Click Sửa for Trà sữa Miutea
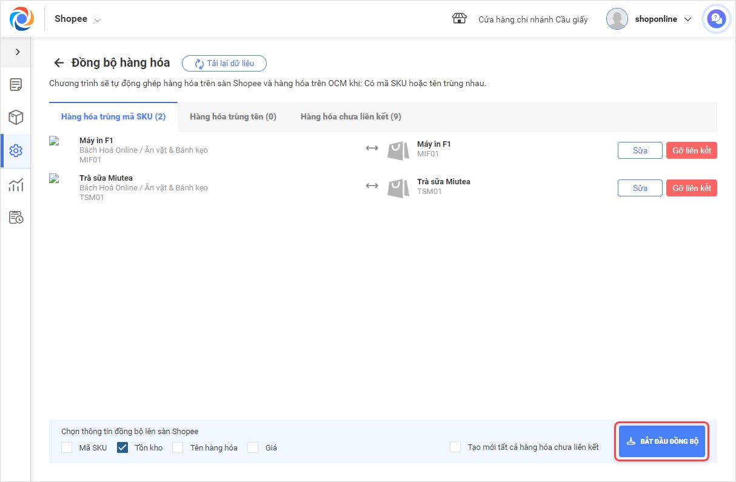 click(x=640, y=188)
